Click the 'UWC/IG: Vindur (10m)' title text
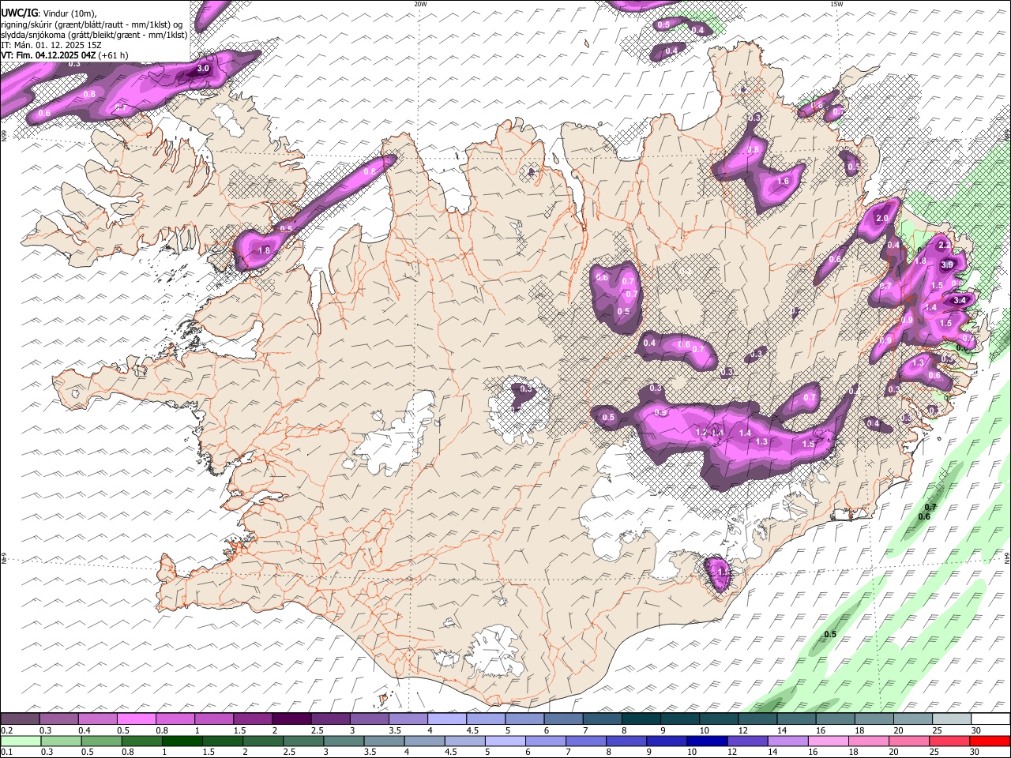Image resolution: width=1011 pixels, height=758 pixels. click(x=49, y=13)
